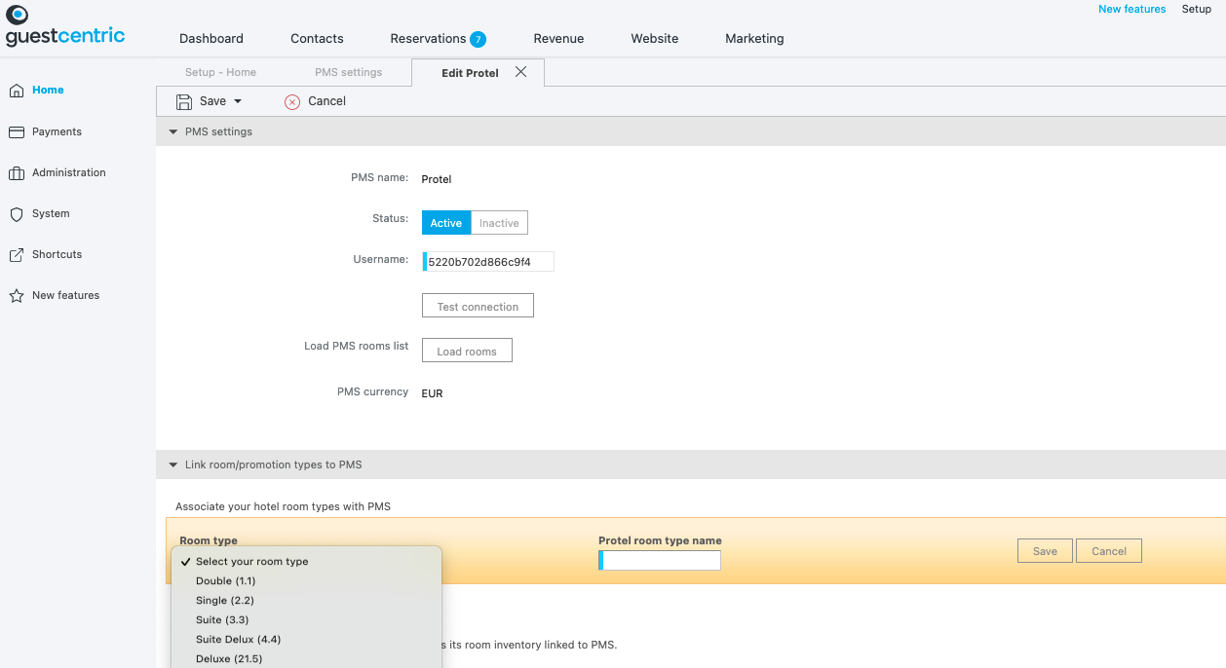
Task: Cancel the room type association row
Action: pos(1109,551)
